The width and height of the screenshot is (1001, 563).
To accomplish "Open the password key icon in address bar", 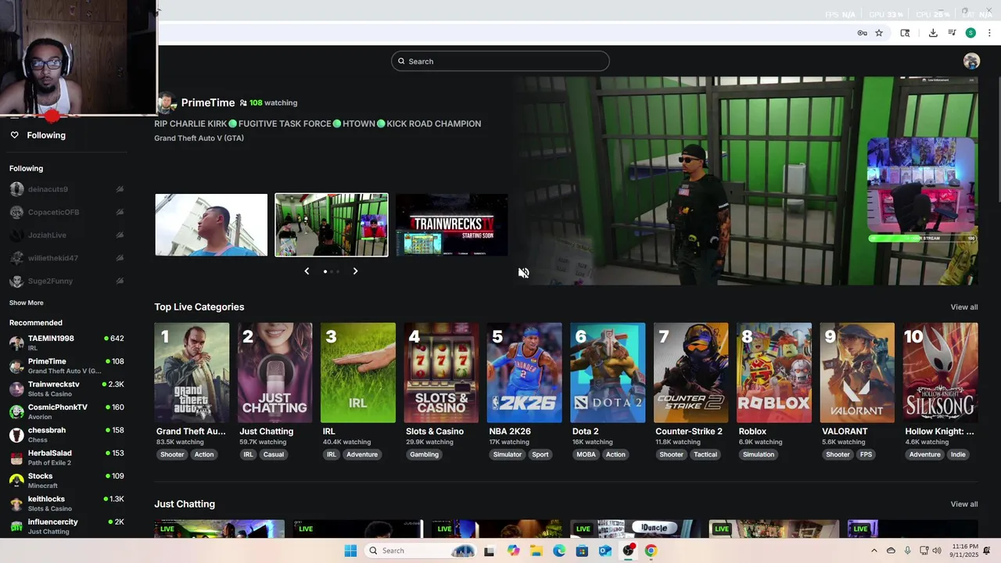I will coord(862,33).
